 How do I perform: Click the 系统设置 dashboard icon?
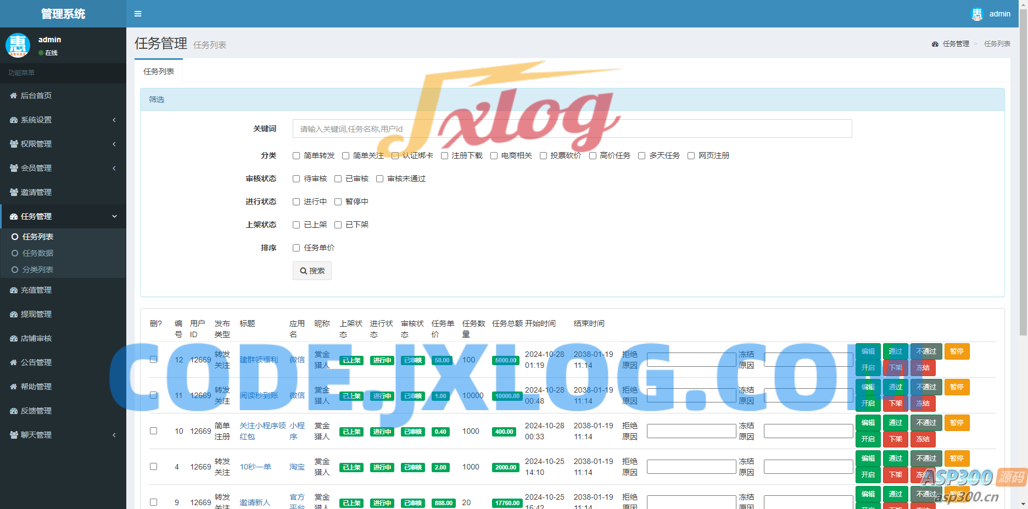click(14, 120)
